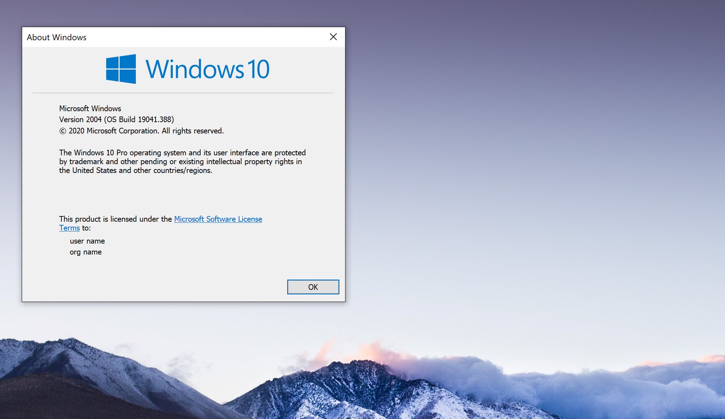Screen dimensions: 725x419
Task: Click the OK button
Action: point(313,287)
